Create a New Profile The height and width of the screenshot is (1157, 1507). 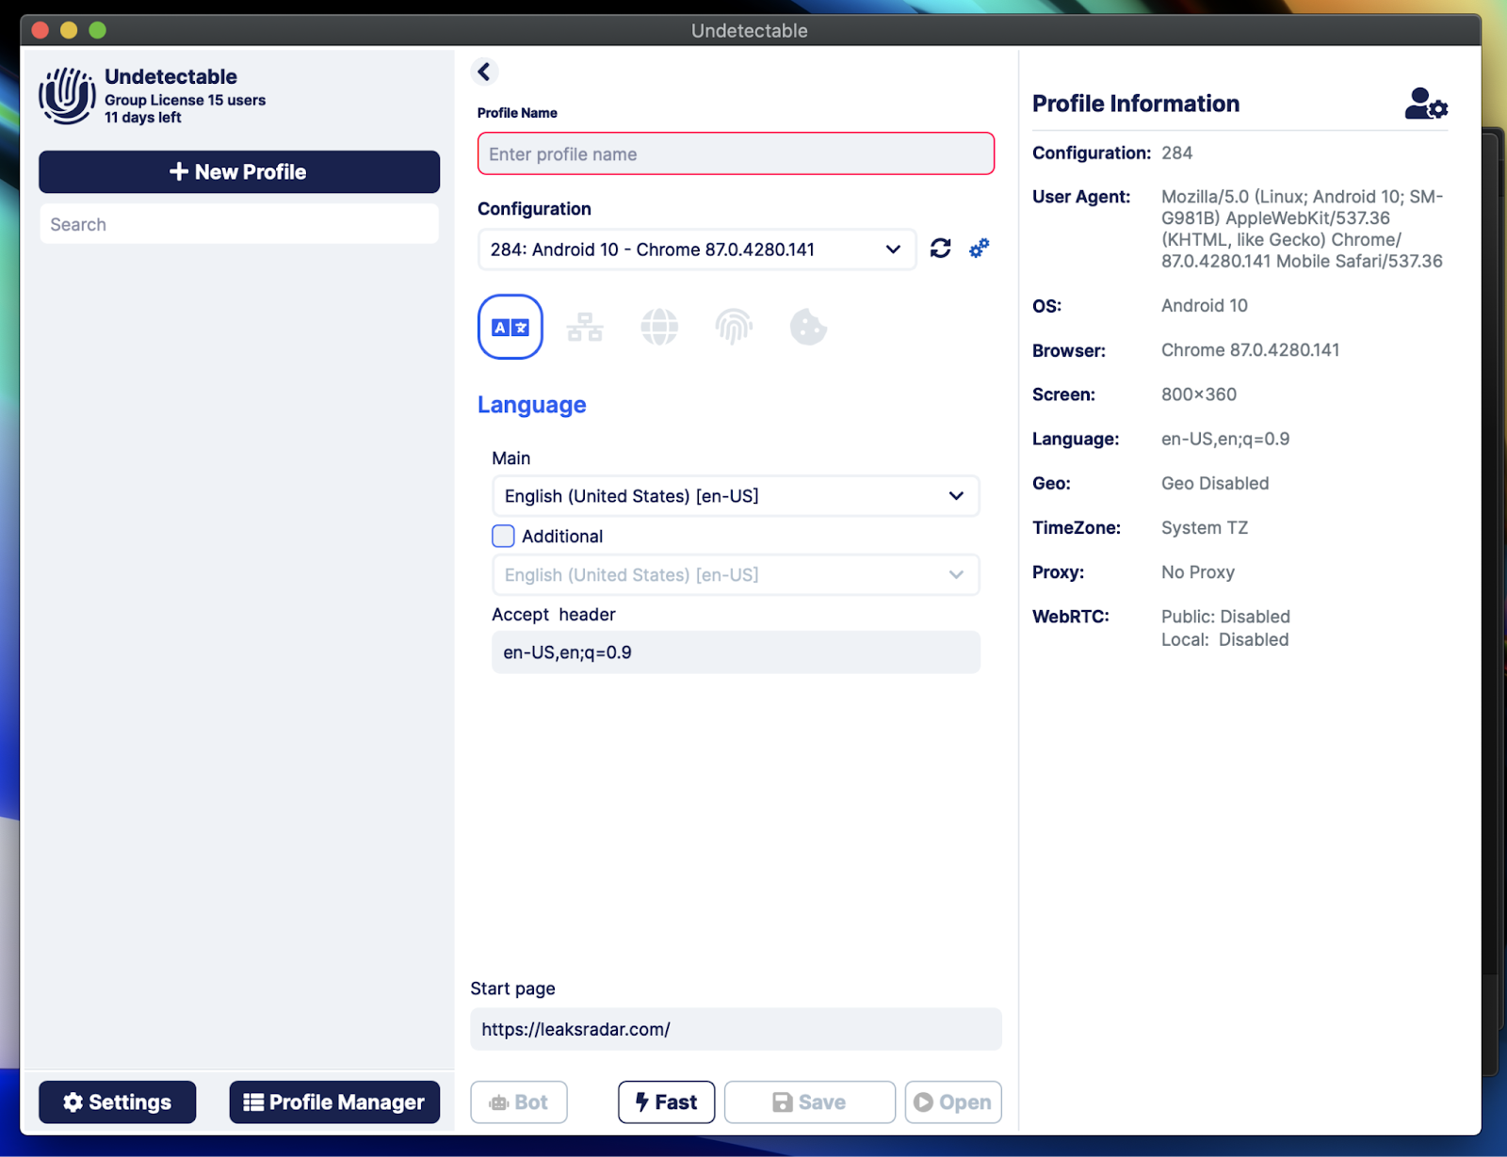[239, 172]
